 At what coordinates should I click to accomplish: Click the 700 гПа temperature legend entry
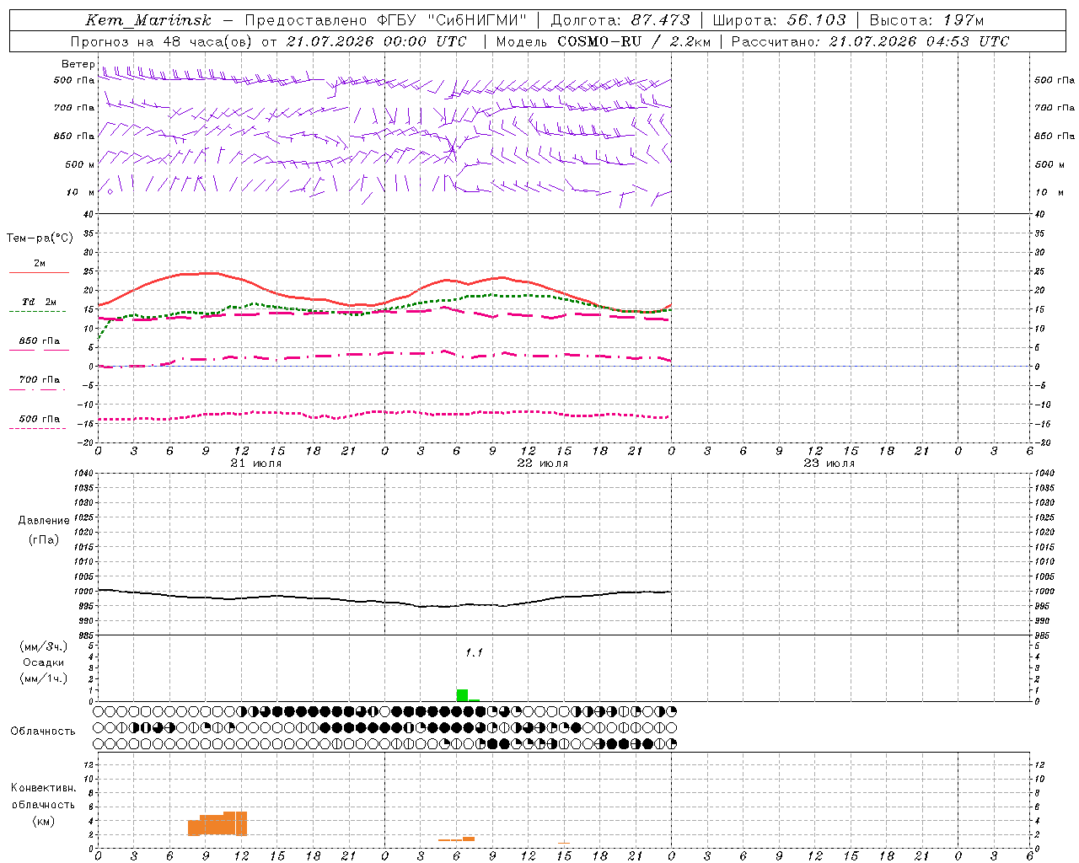(x=39, y=383)
